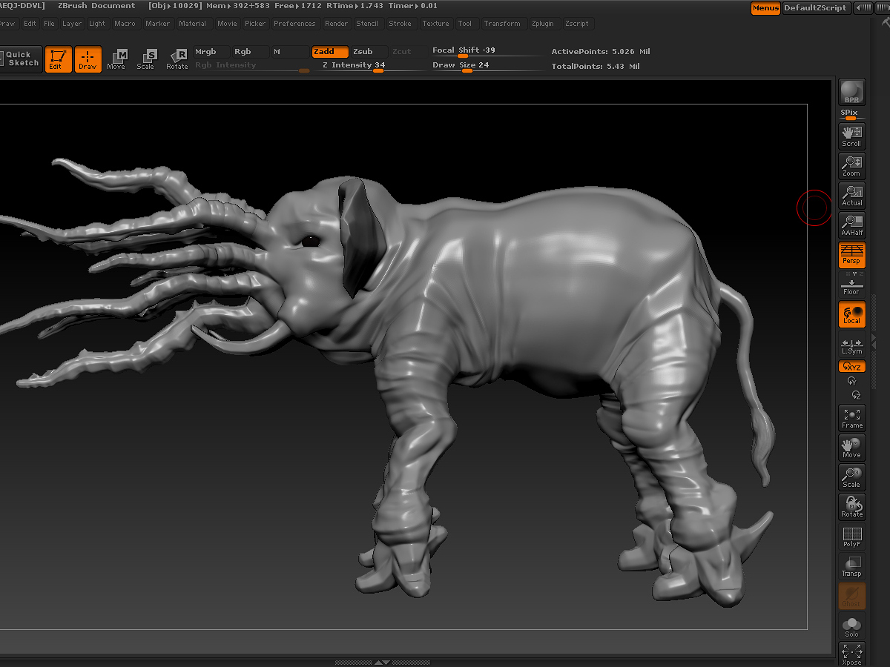
Task: Open the File menu
Action: [49, 24]
